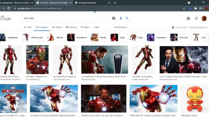Select the Todo search tab
The width and height of the screenshot is (209, 117).
28,27
